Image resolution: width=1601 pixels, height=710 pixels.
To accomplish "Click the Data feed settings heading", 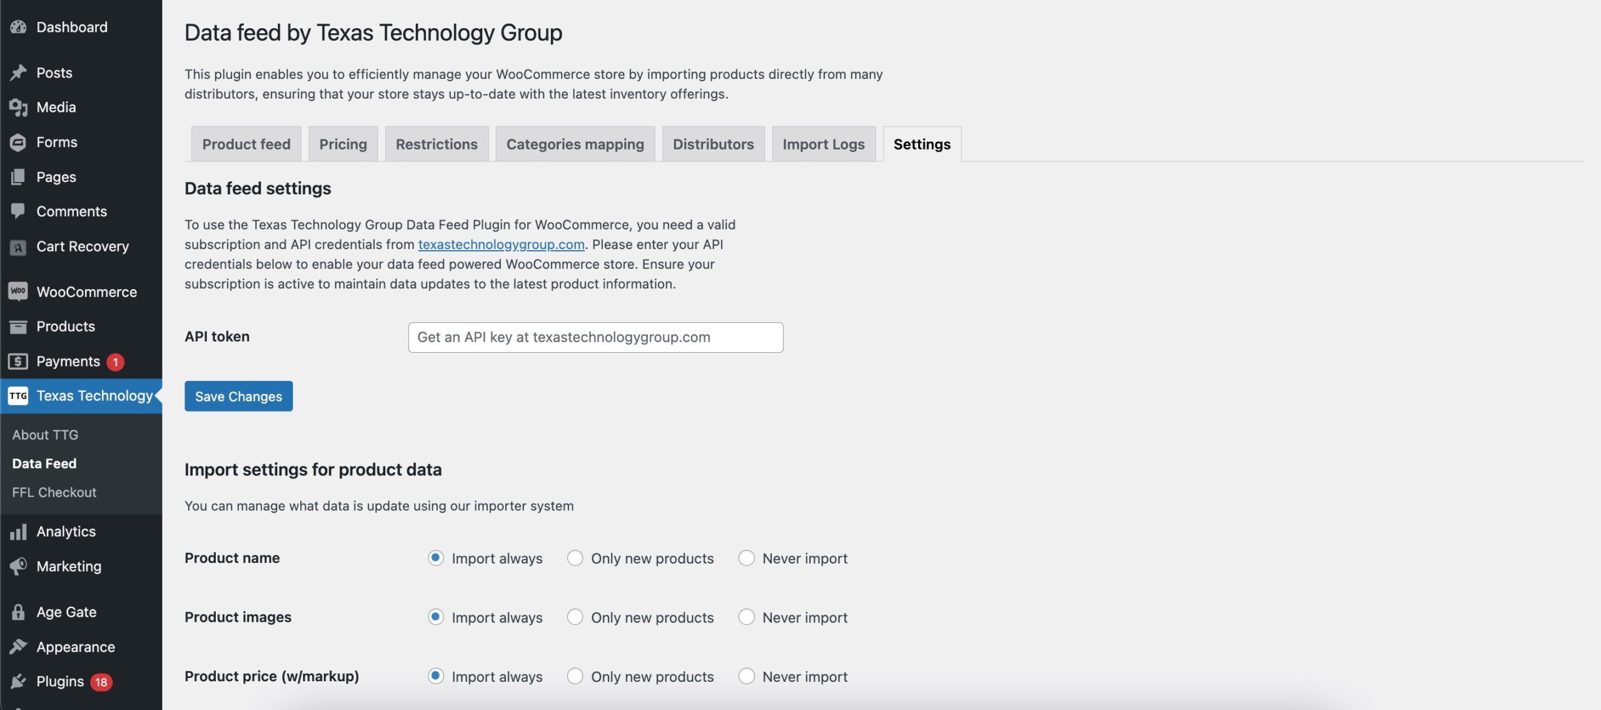I will point(258,189).
